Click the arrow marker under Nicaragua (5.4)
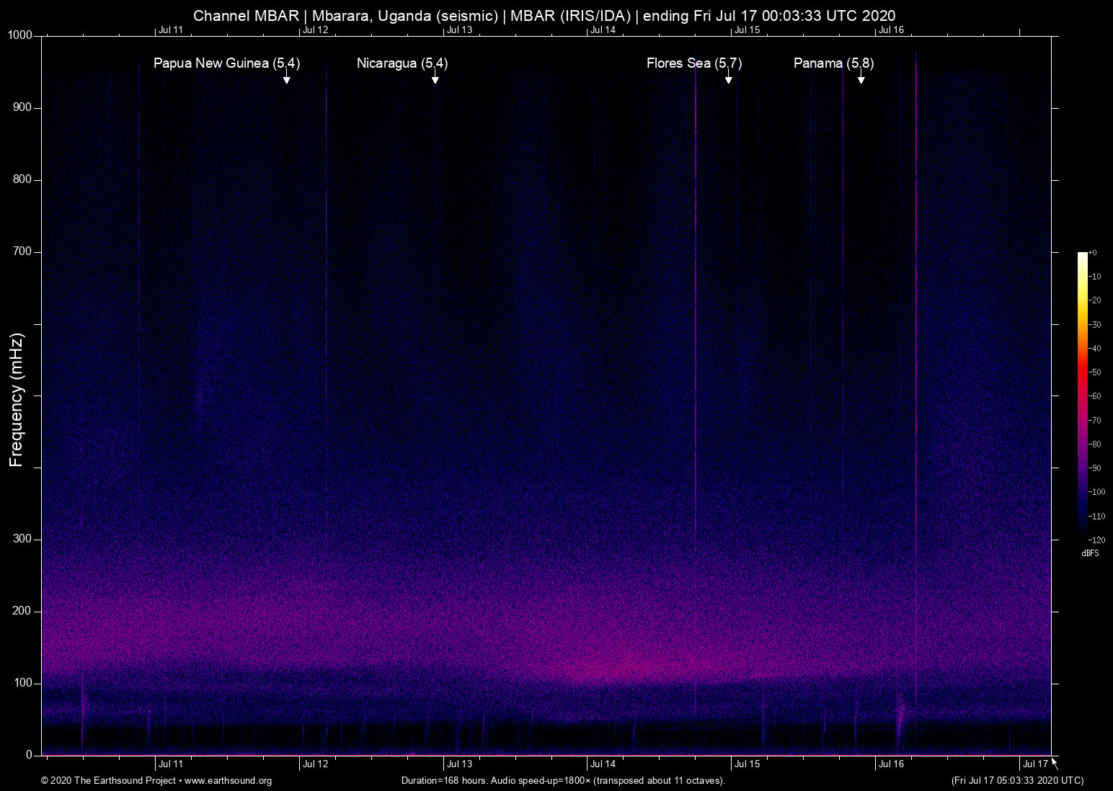 [435, 77]
